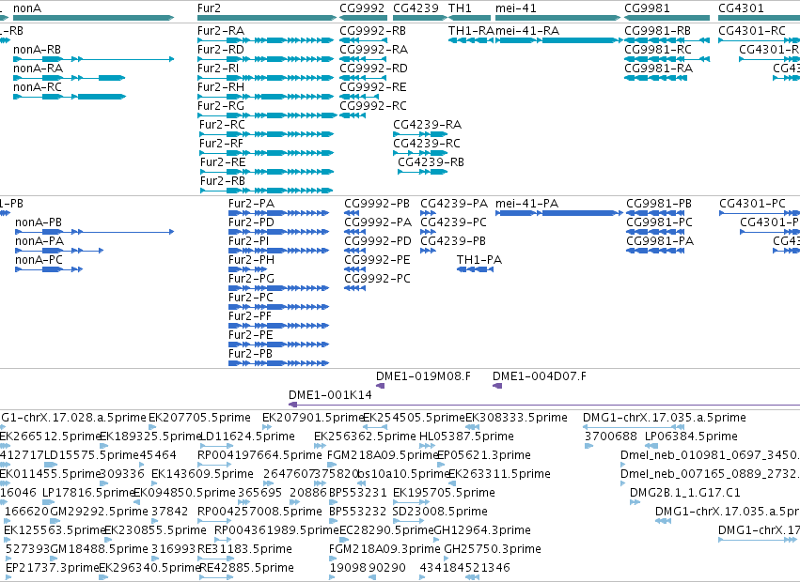Image resolution: width=800 pixels, height=582 pixels.
Task: Click the nonA gene label
Action: pos(27,8)
